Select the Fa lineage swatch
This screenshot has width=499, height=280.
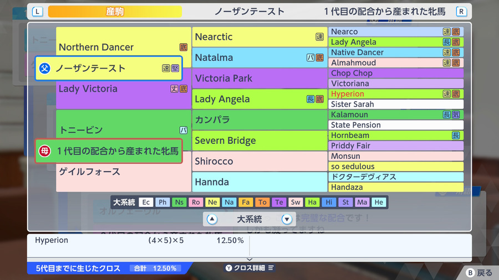246,202
